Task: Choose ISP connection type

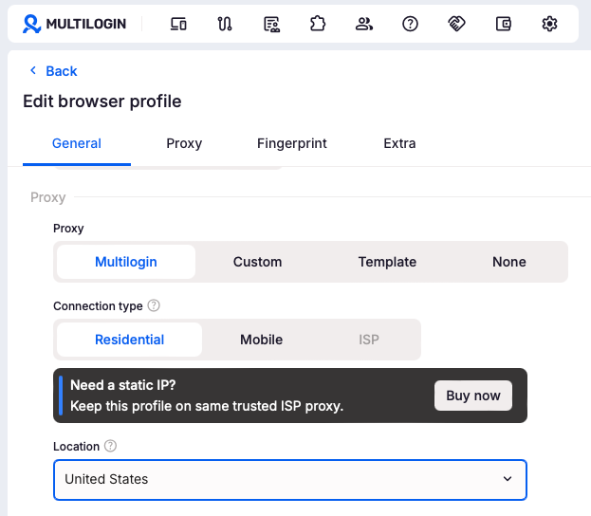Action: (369, 340)
